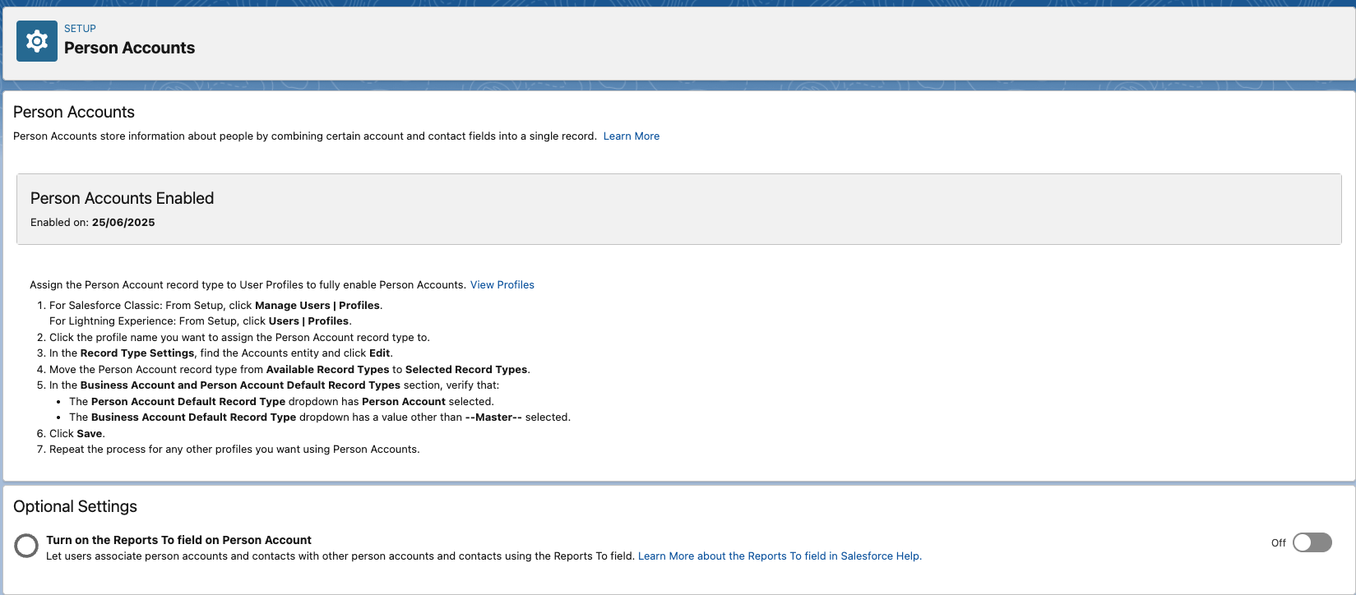Image resolution: width=1356 pixels, height=595 pixels.
Task: Click the '--Master--' text
Action: (493, 417)
